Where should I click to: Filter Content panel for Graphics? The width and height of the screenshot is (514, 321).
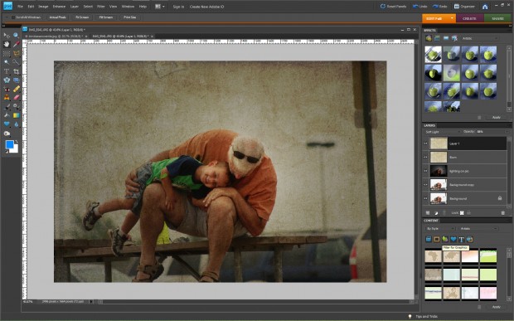point(445,240)
